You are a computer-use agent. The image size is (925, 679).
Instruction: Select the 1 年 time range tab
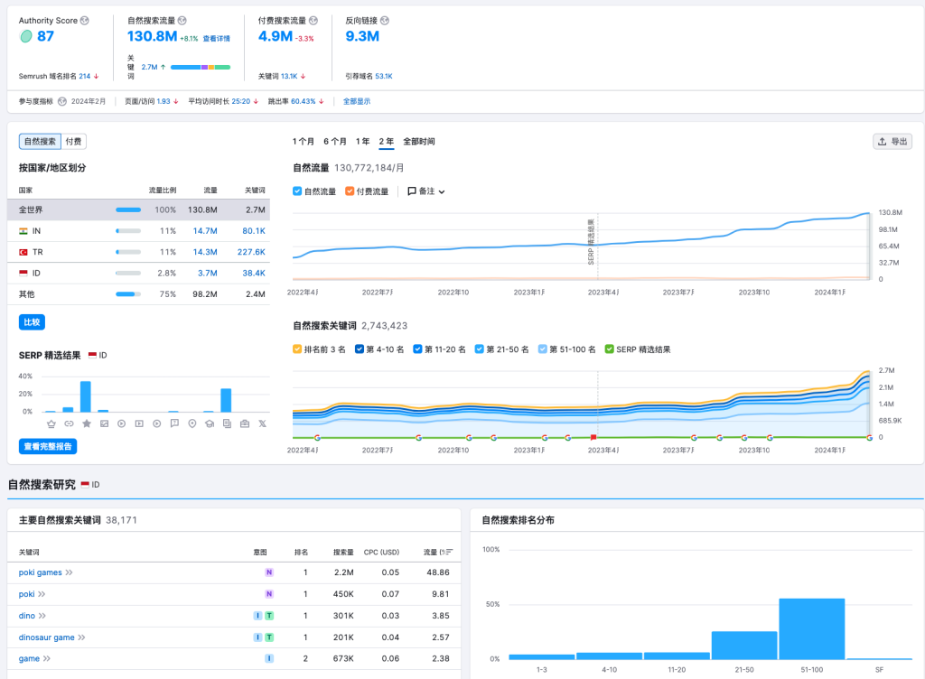pos(362,142)
